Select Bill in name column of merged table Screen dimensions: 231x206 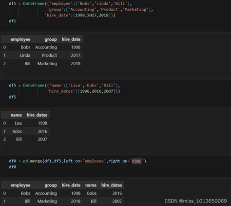click(x=94, y=201)
